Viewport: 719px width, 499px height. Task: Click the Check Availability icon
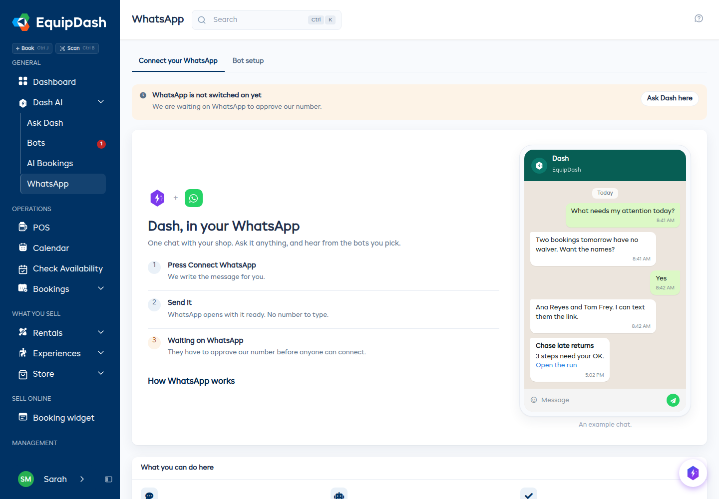coord(23,269)
